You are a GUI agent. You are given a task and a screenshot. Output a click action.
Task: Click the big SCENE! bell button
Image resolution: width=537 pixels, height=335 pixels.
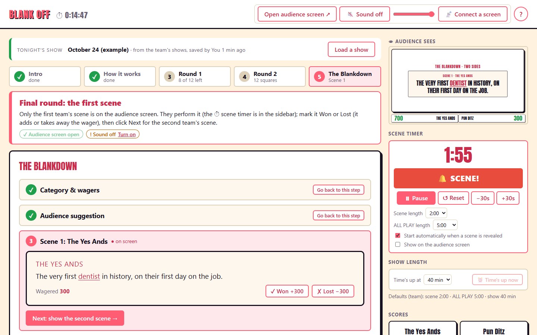458,178
